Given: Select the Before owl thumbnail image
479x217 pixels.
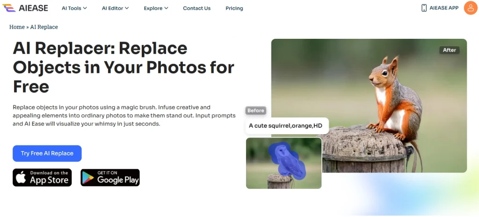Looking at the screenshot, I should [x=284, y=163].
